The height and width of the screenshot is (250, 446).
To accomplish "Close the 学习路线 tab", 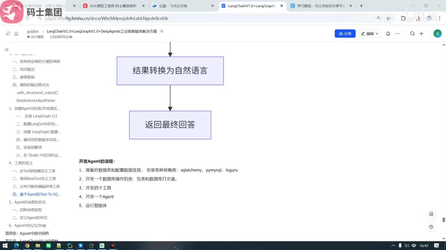I will coord(351,6).
